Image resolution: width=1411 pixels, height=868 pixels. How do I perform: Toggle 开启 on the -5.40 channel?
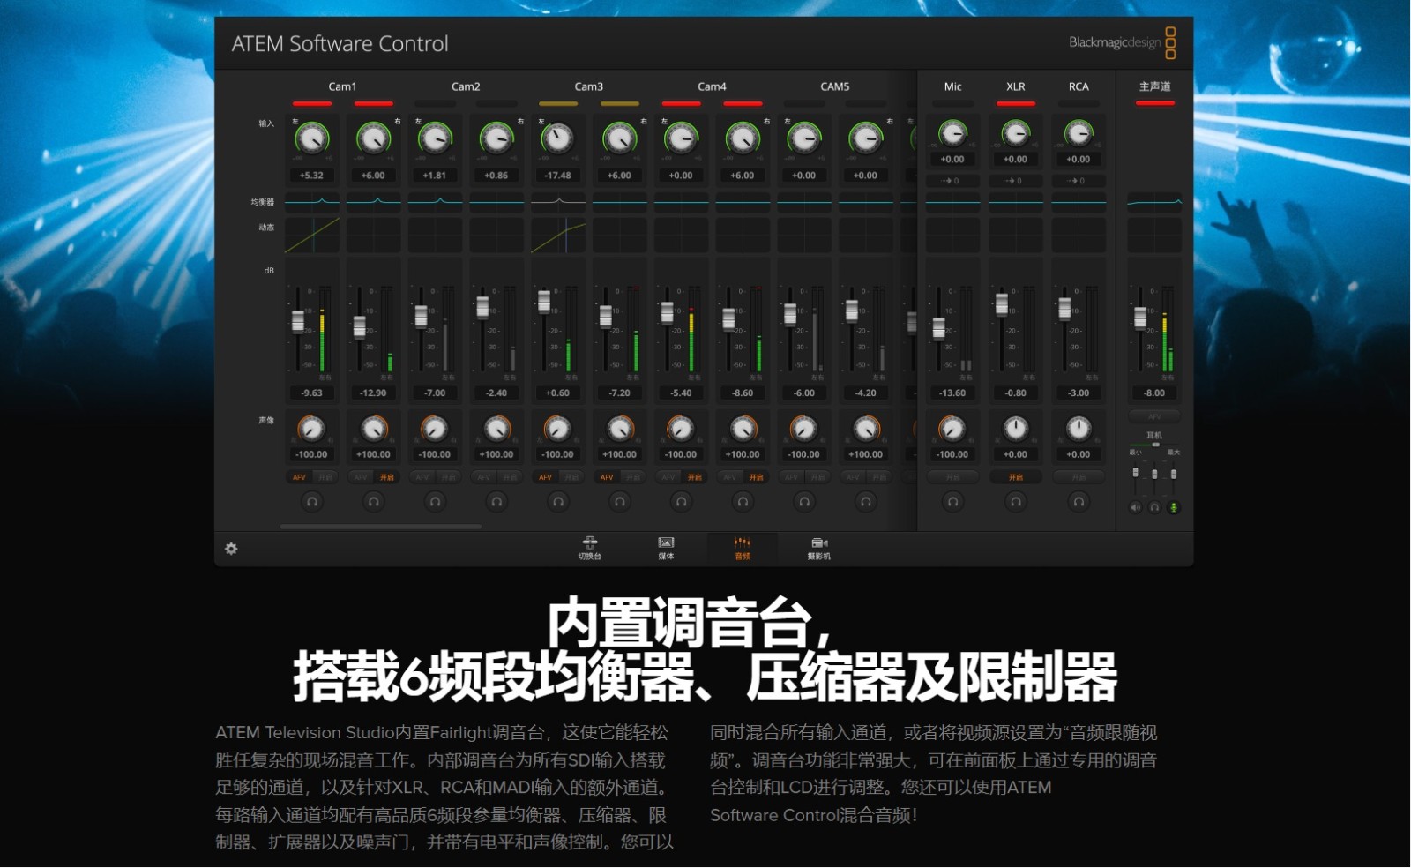tap(695, 477)
